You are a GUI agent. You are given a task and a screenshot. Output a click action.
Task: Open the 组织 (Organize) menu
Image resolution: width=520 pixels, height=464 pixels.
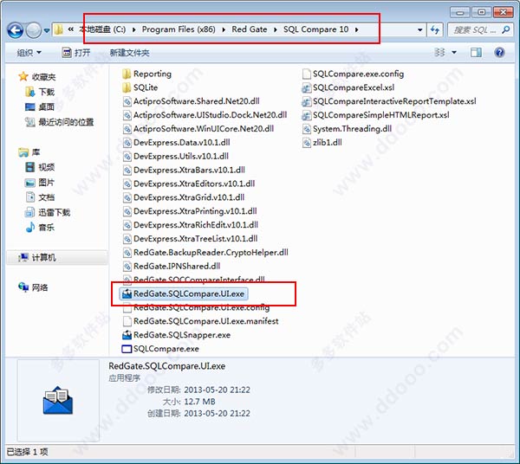tap(29, 53)
